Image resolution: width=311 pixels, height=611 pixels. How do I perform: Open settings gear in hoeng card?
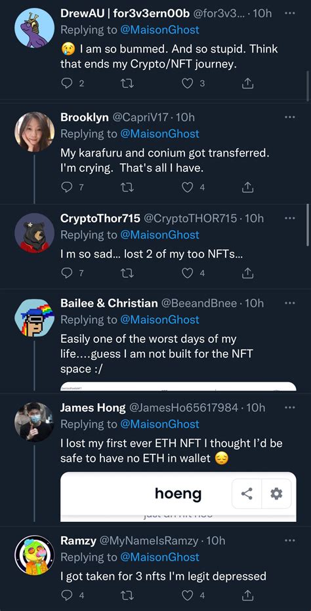pyautogui.click(x=276, y=494)
